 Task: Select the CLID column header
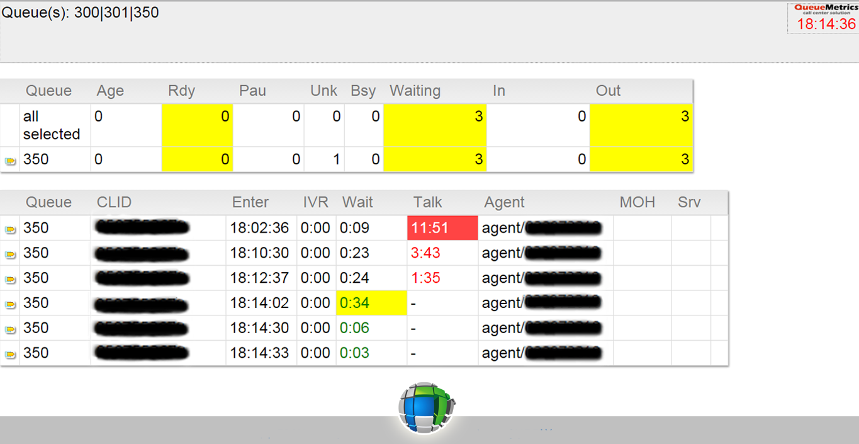(114, 202)
